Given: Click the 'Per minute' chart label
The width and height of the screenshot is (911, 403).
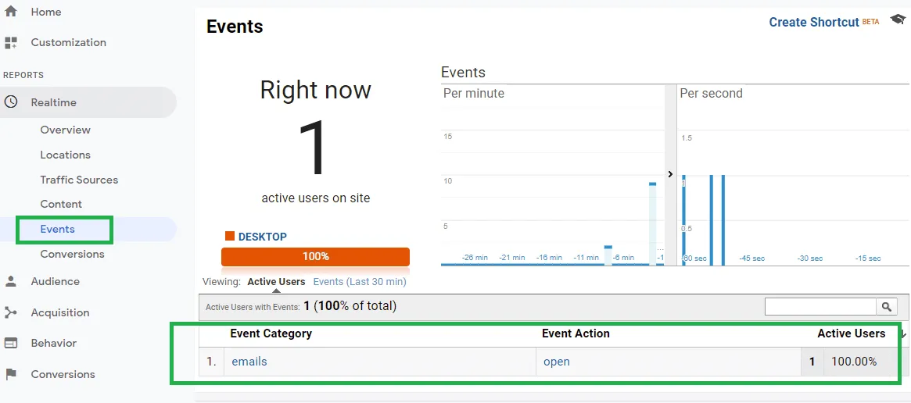Looking at the screenshot, I should pyautogui.click(x=474, y=93).
